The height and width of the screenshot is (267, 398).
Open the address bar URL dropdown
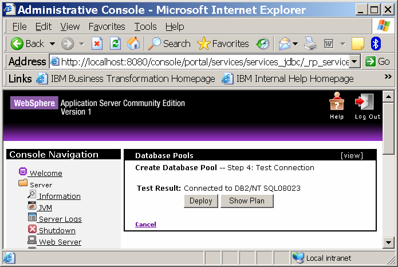coord(354,61)
